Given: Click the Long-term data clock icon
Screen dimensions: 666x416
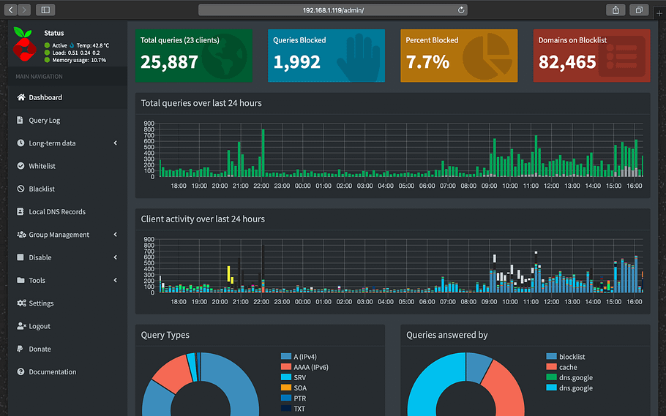Looking at the screenshot, I should pos(20,143).
